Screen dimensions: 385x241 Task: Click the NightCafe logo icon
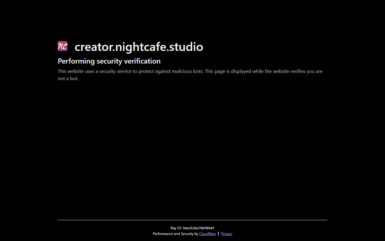click(63, 46)
